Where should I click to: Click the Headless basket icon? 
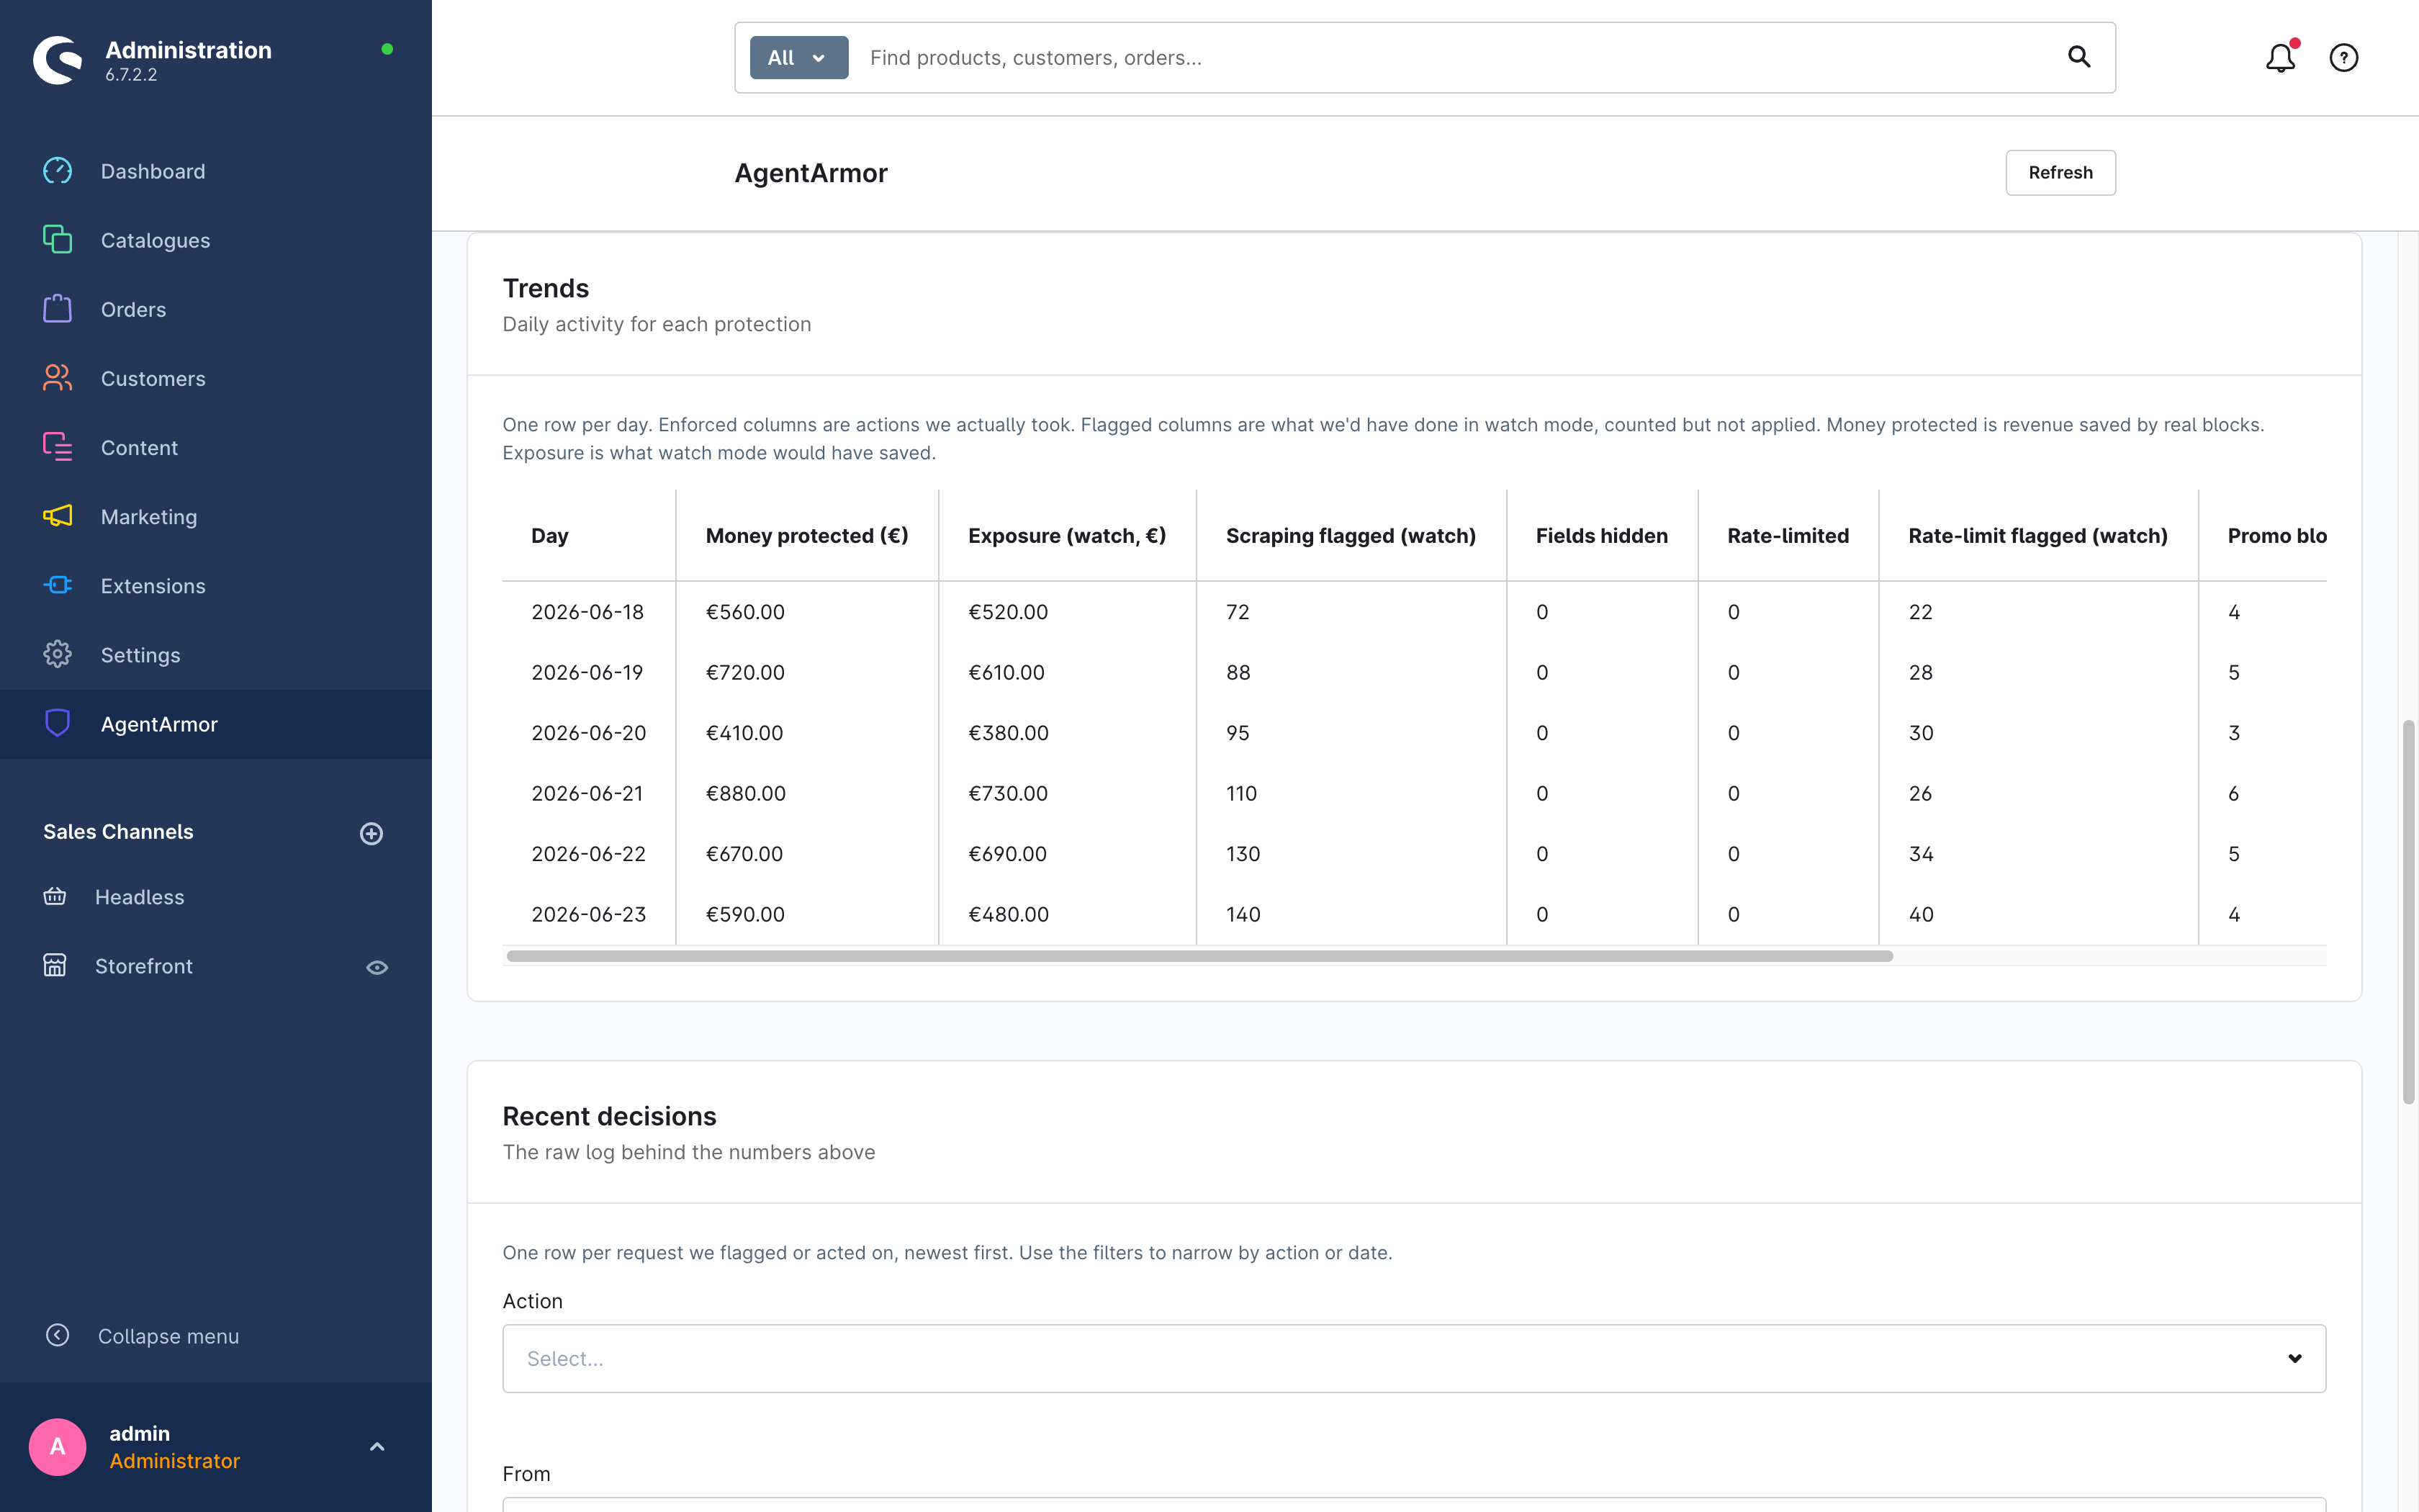55,897
